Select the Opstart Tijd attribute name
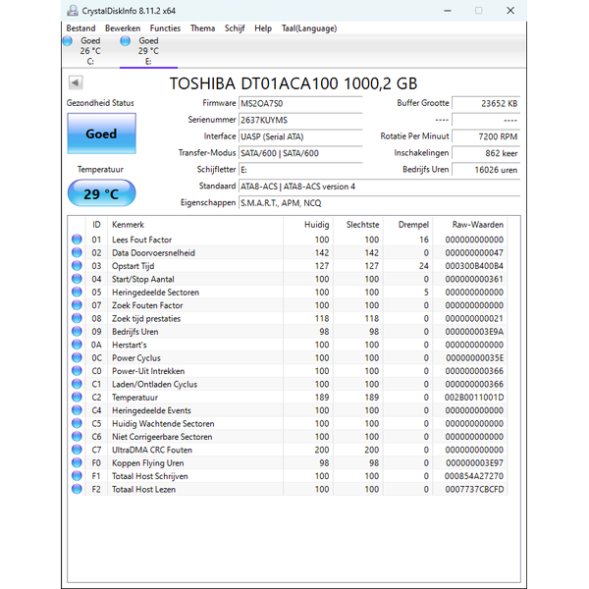This screenshot has height=589, width=589. click(133, 266)
